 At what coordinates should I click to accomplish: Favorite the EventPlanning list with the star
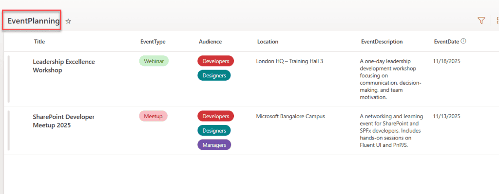(x=68, y=21)
